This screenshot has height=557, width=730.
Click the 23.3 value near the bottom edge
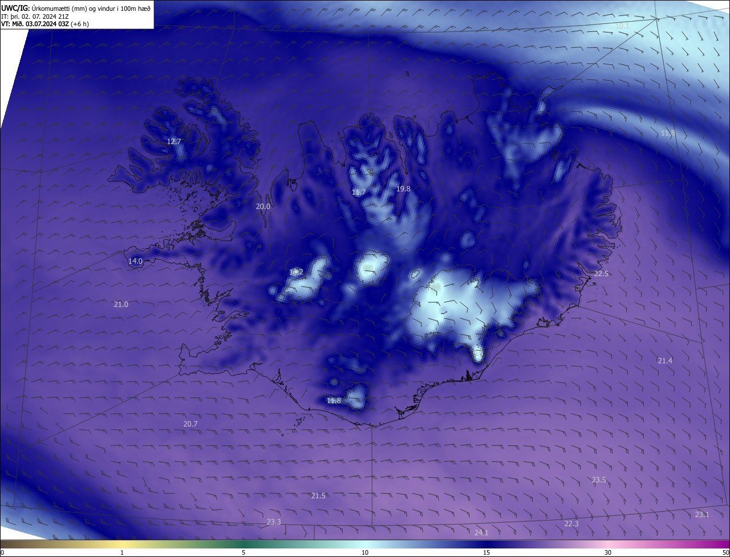274,522
